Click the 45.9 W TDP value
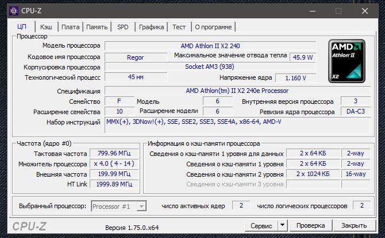This screenshot has width=385, height=238. pos(303,57)
